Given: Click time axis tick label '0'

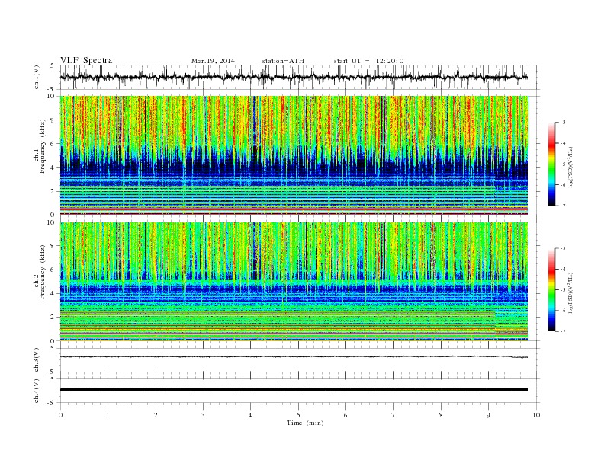Looking at the screenshot, I should [60, 415].
